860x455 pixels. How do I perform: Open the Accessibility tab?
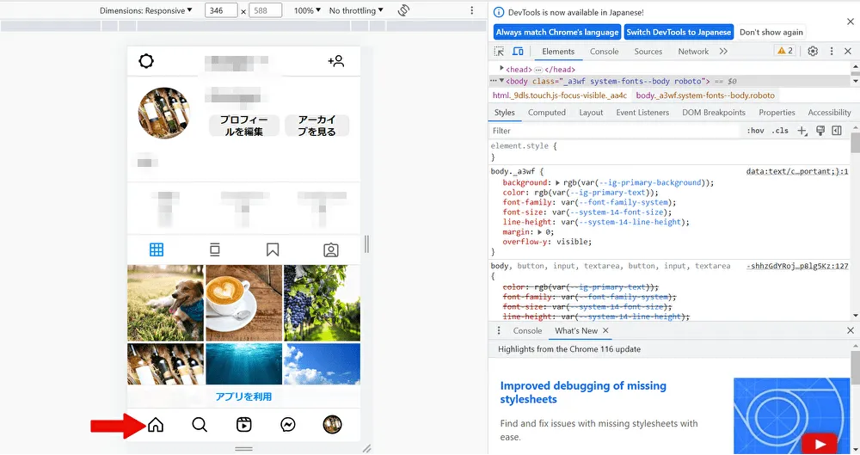829,113
